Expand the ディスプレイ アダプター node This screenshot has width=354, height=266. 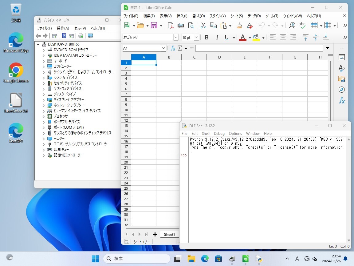coord(44,100)
